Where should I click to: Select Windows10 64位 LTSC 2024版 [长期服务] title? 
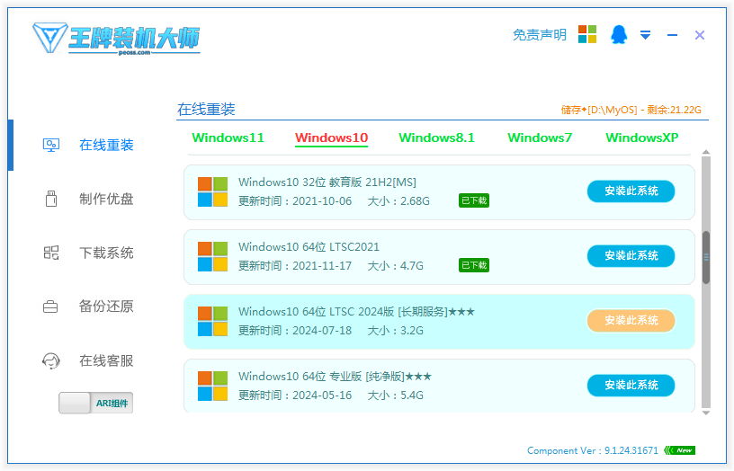pyautogui.click(x=356, y=312)
